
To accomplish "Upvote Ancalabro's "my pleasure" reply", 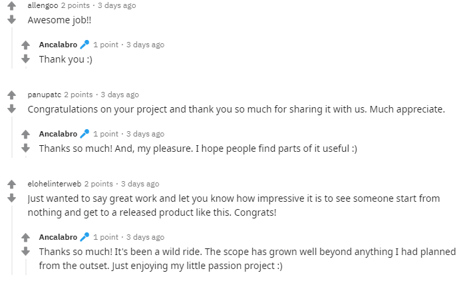I will 26,135.
